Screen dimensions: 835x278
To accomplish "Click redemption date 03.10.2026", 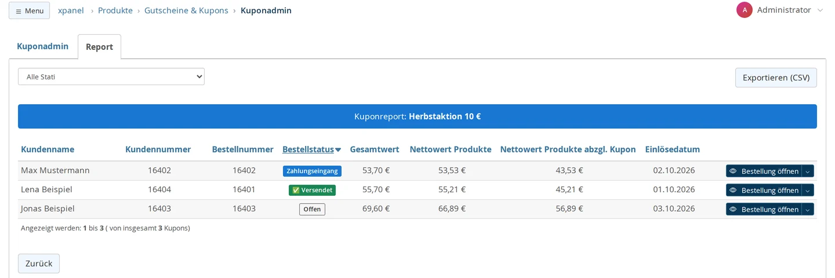I will 674,209.
